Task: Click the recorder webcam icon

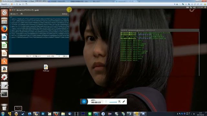Action: coord(119,101)
